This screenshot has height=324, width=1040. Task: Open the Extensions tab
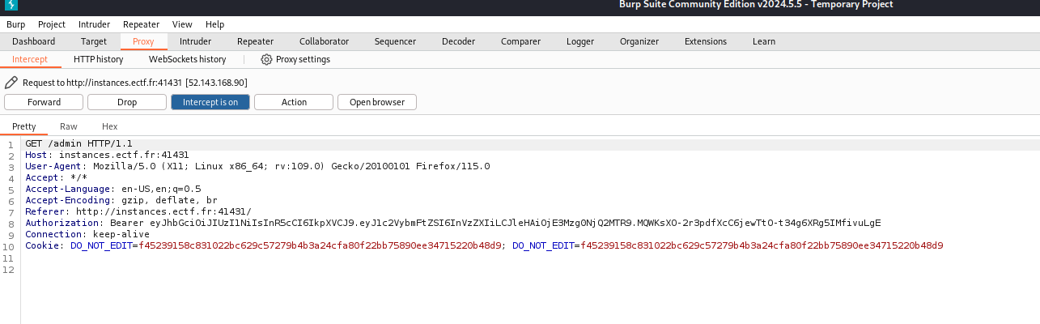[x=706, y=41]
